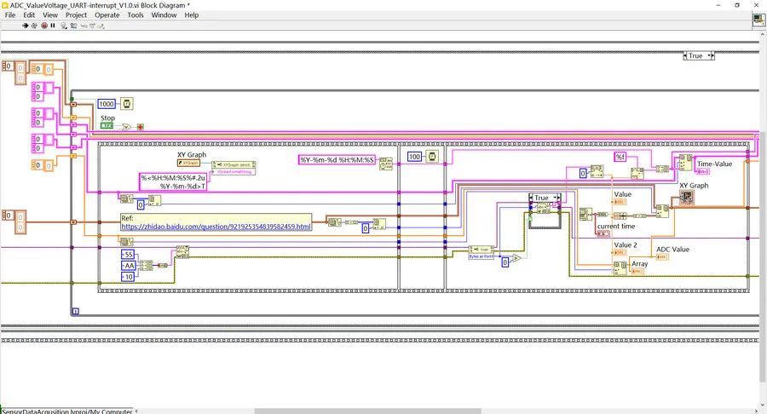Click the XY Graph indicator terminal icon
Screen dimensions: 767x414
pos(686,198)
